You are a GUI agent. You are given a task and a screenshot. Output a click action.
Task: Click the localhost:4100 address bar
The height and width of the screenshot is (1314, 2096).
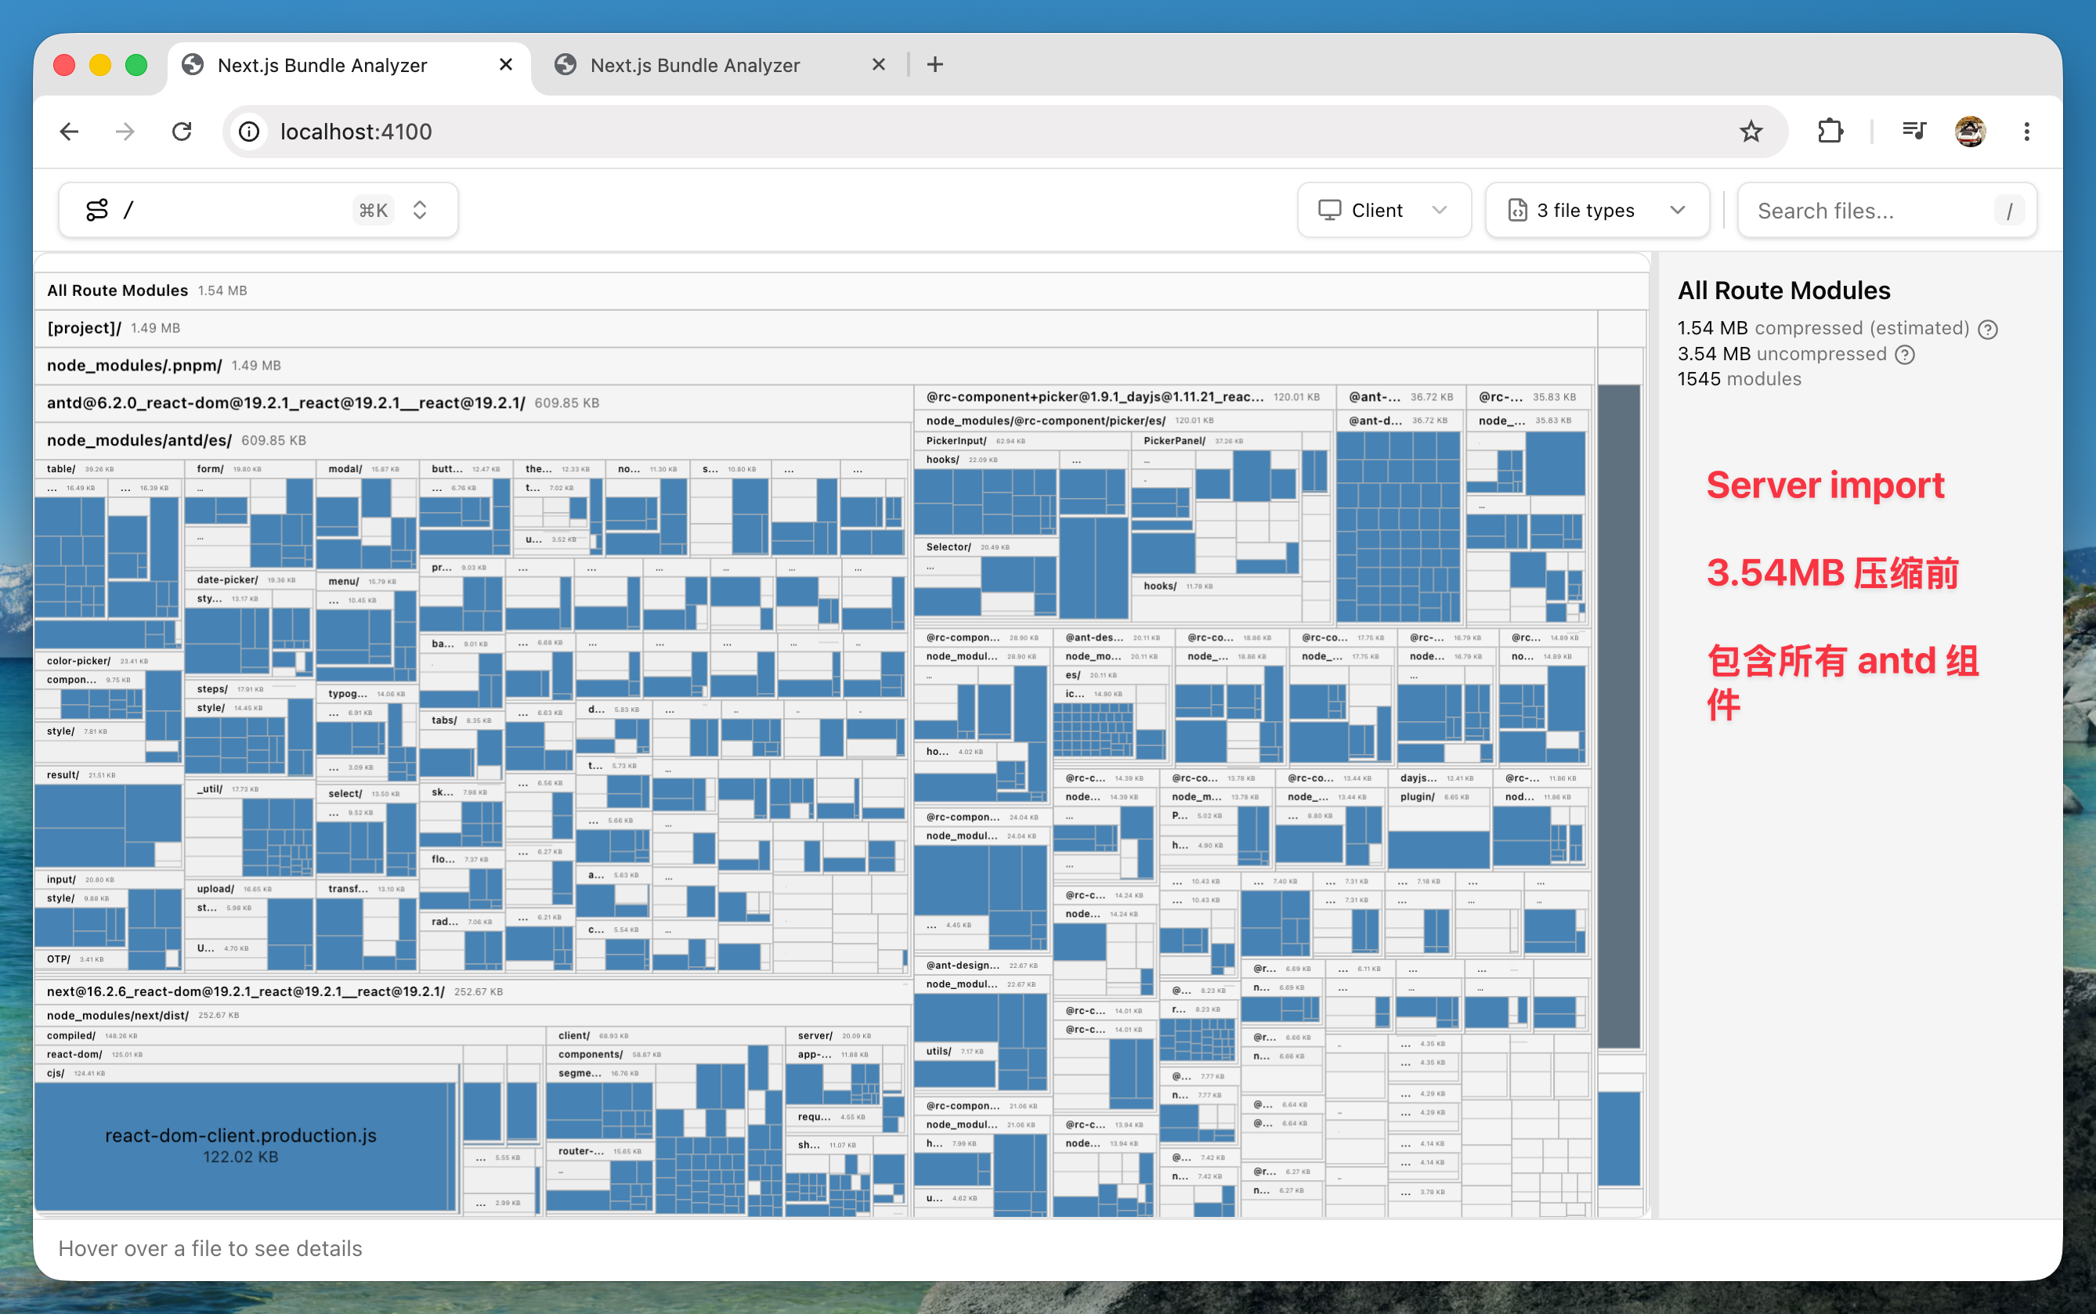1005,132
